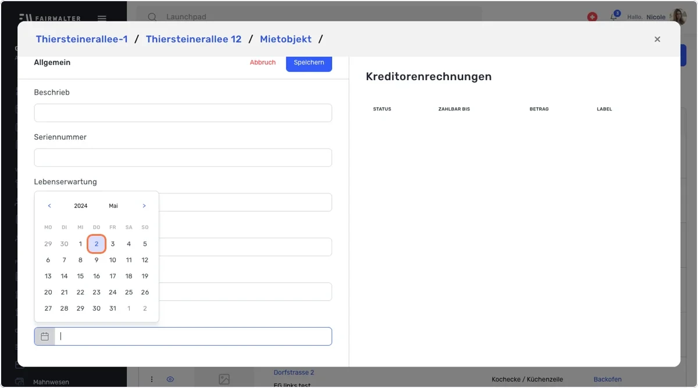Open Thiersteinerallee-1 breadcrumb link

pyautogui.click(x=81, y=39)
